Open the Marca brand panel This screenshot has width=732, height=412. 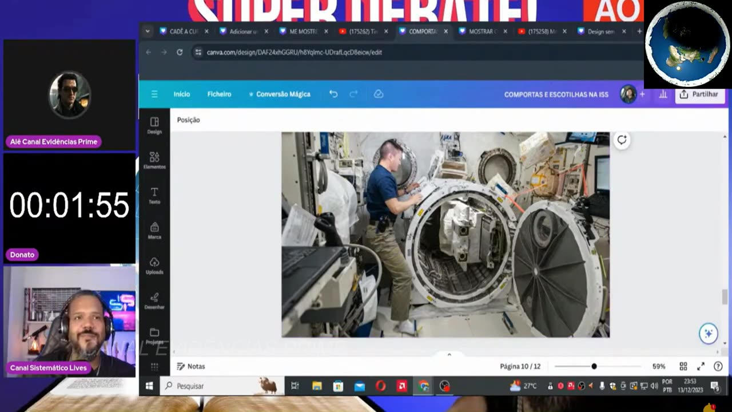[x=154, y=230]
